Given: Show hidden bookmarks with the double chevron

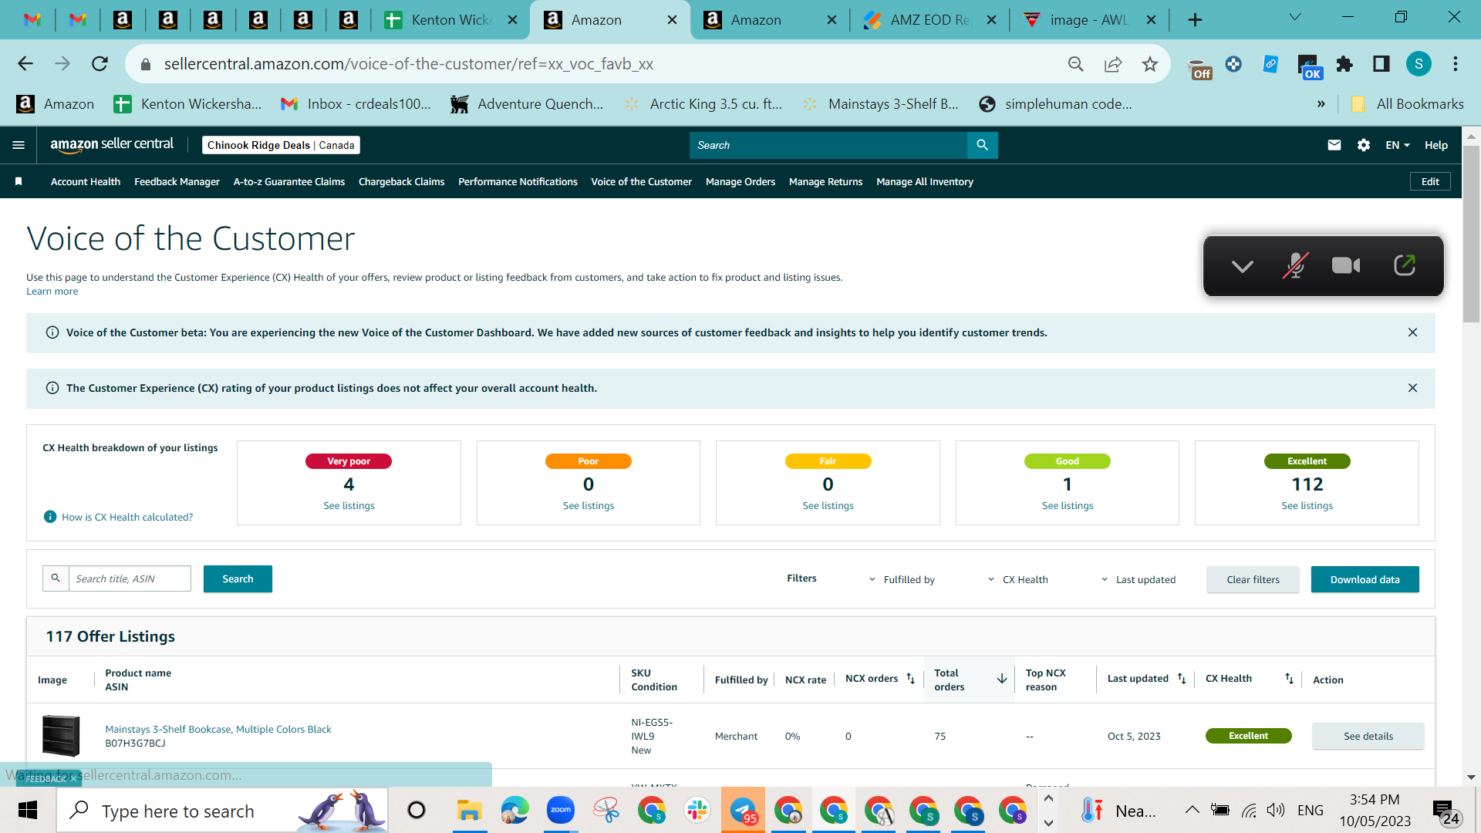Looking at the screenshot, I should (x=1321, y=104).
